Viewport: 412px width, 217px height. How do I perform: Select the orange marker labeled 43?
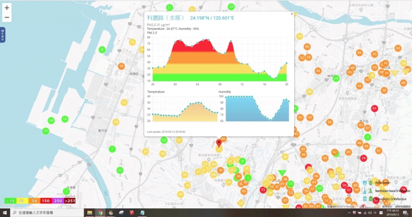coord(244,191)
